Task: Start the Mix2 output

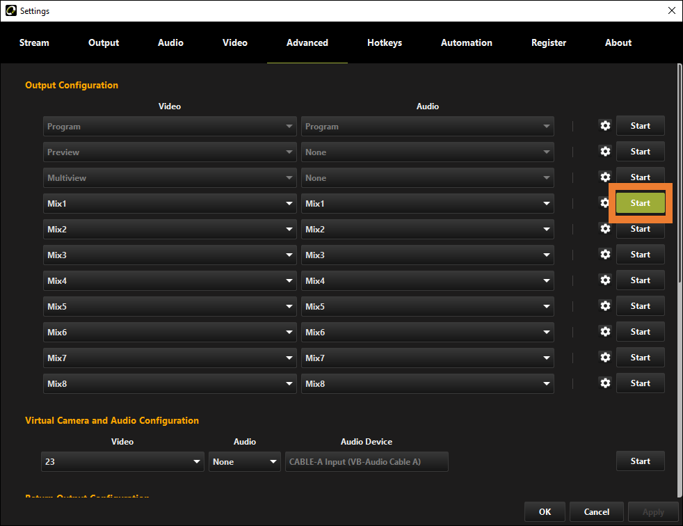Action: click(x=641, y=230)
